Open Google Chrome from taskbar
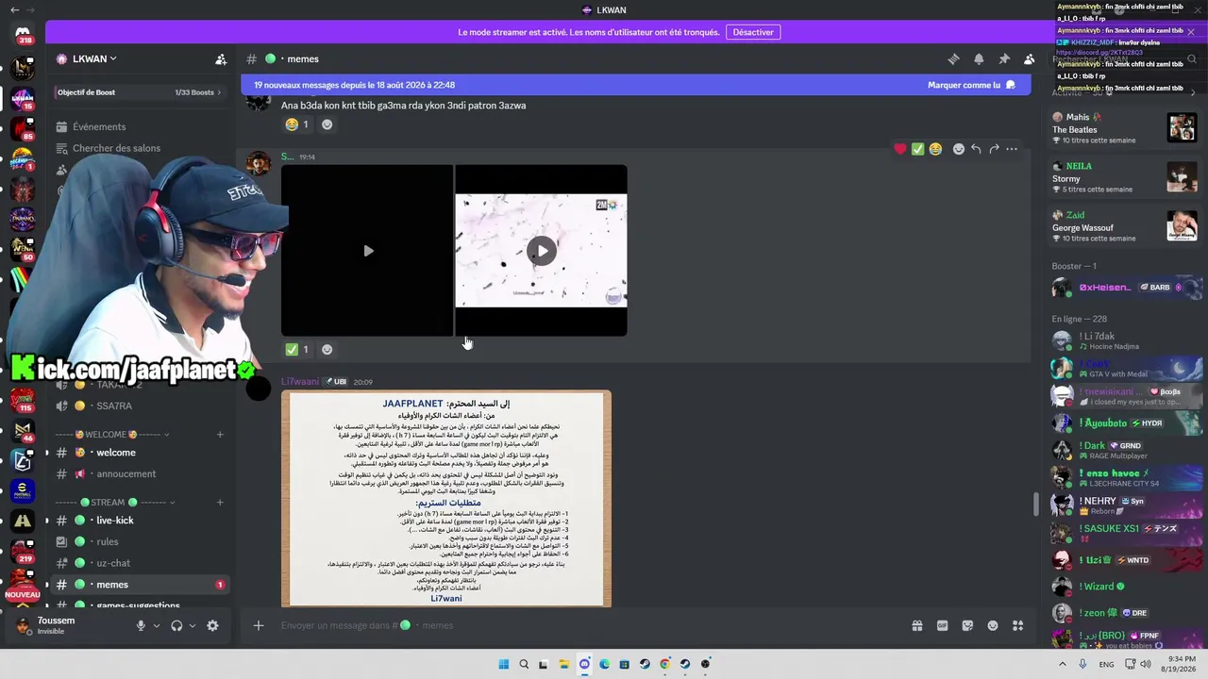Screen dimensions: 1208x679 pos(665,664)
